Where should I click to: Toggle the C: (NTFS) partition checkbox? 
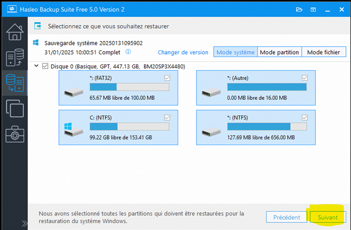[167, 118]
